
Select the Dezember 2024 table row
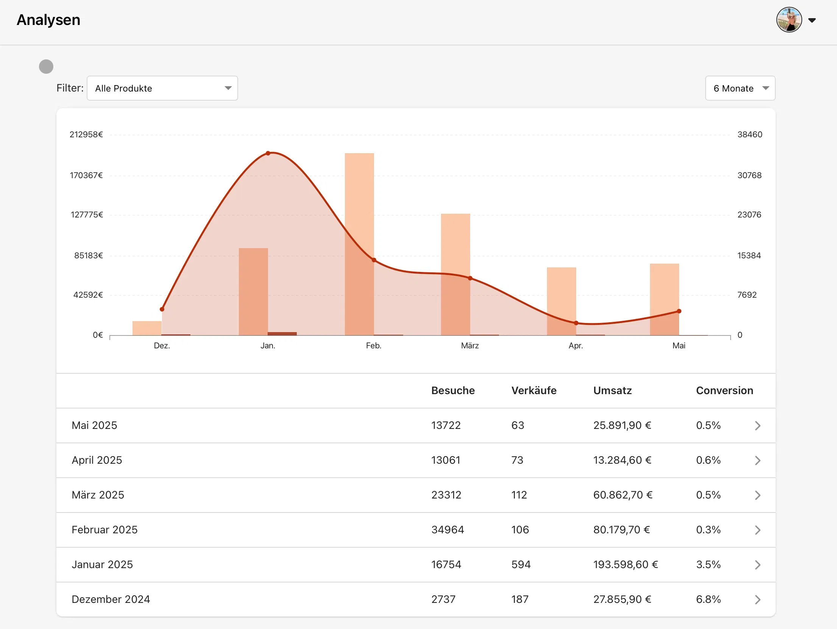tap(416, 599)
